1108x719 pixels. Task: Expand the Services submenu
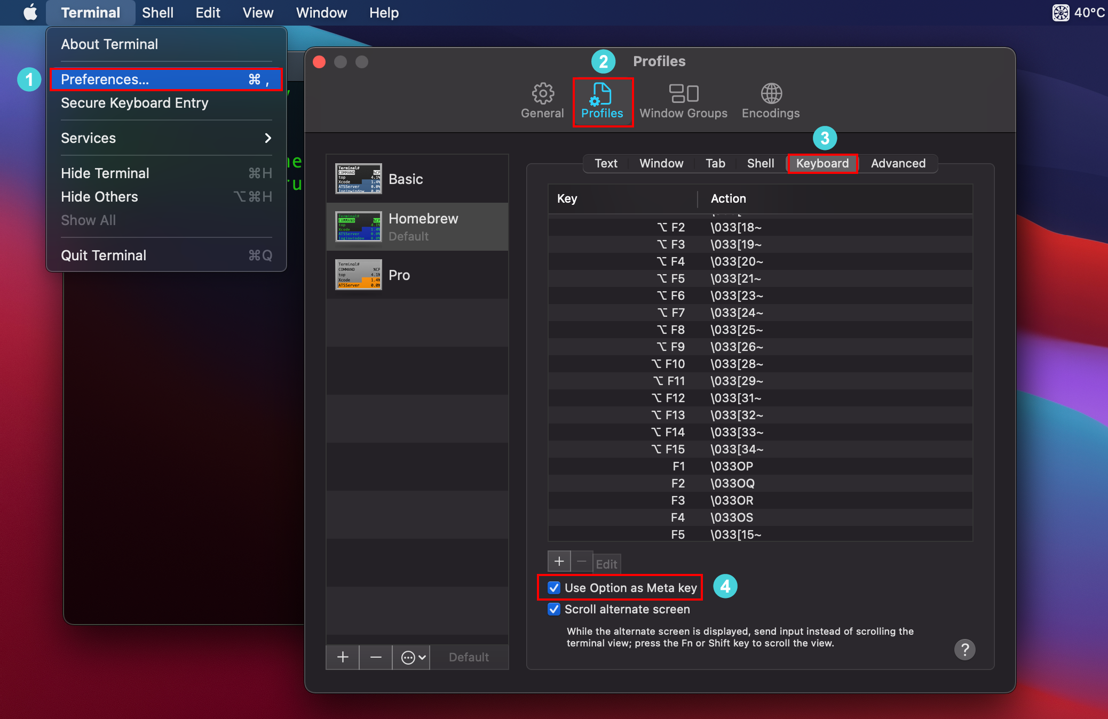click(166, 138)
